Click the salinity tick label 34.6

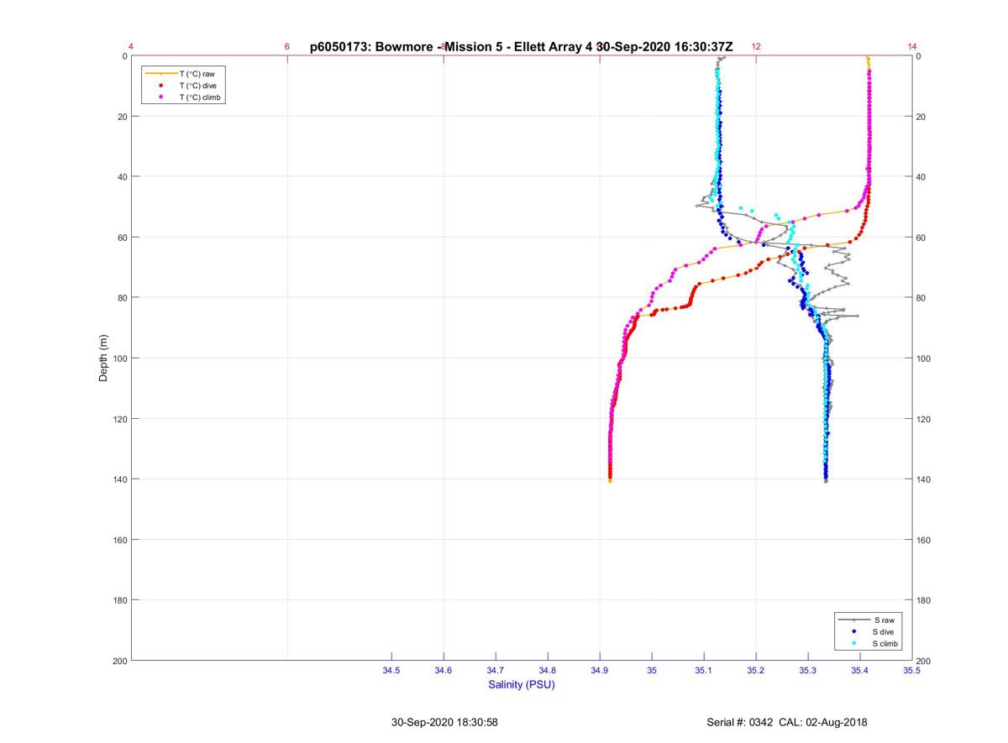pyautogui.click(x=444, y=671)
